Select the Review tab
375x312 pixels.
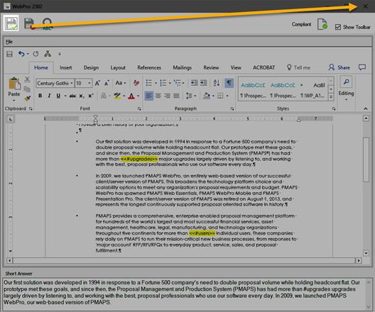pyautogui.click(x=211, y=67)
